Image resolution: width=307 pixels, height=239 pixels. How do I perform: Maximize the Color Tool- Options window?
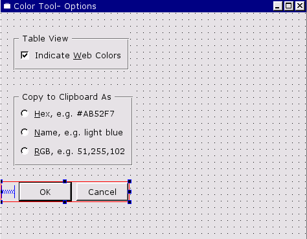coord(289,6)
